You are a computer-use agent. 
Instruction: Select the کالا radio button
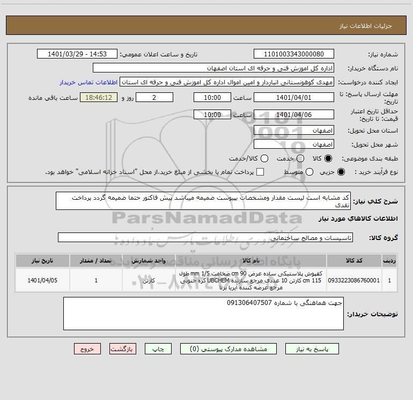point(328,158)
